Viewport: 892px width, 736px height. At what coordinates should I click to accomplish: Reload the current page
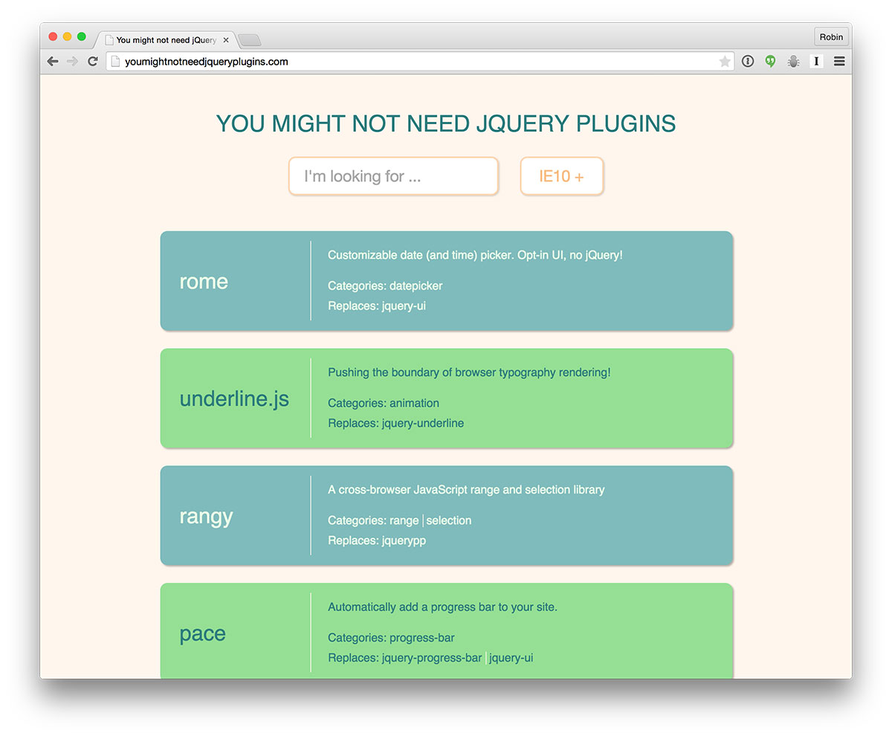point(92,61)
